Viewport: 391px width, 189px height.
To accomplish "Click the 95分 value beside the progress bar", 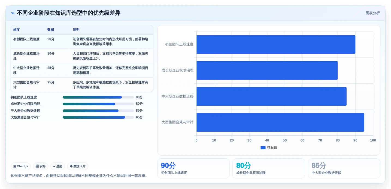I will pyautogui.click(x=139, y=117).
